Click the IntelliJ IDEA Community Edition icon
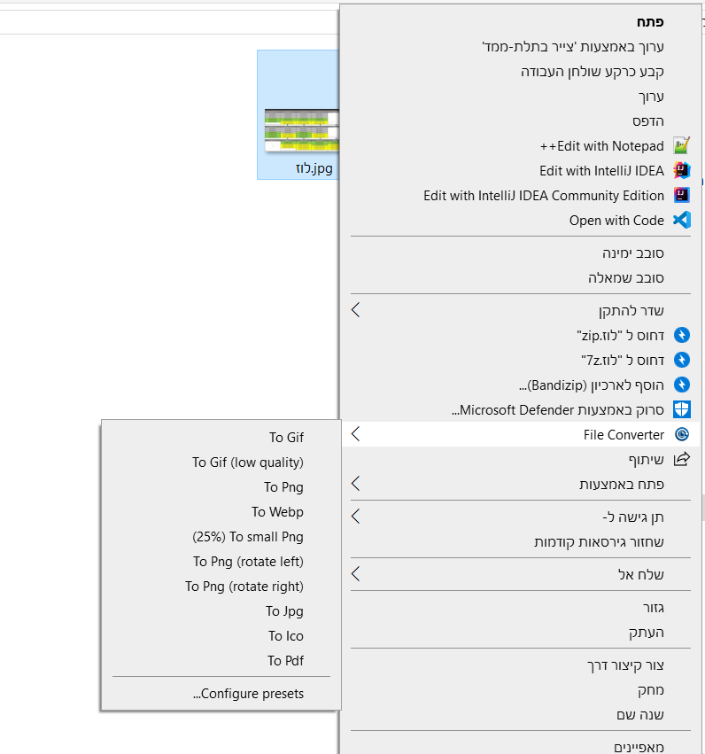This screenshot has height=754, width=705. click(x=681, y=196)
